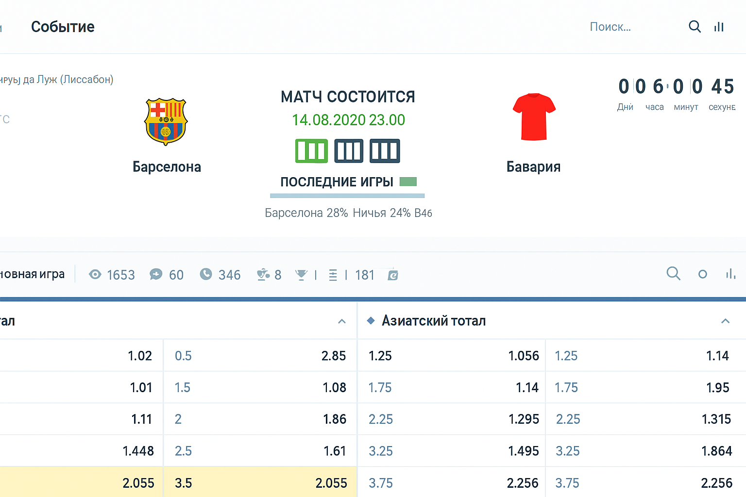Switch to the основная игра tab
Viewport: 746px width, 497px height.
32,274
